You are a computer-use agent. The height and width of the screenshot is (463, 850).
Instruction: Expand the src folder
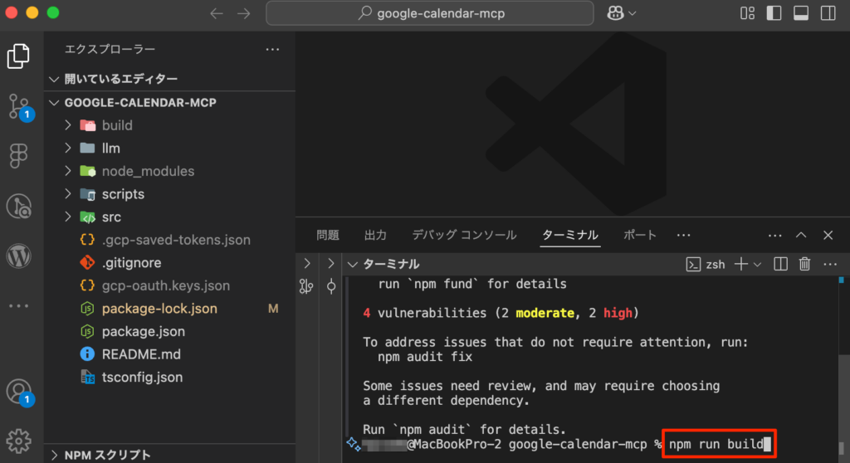111,217
